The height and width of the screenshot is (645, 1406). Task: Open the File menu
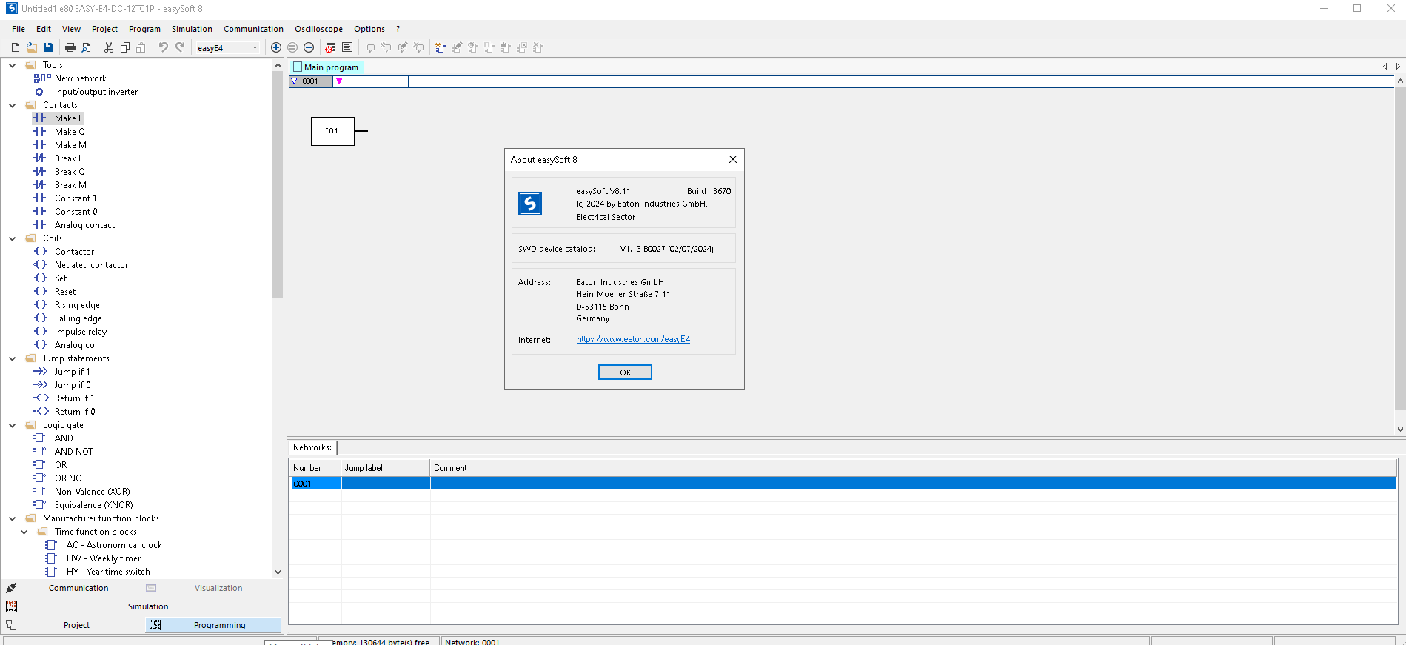19,29
